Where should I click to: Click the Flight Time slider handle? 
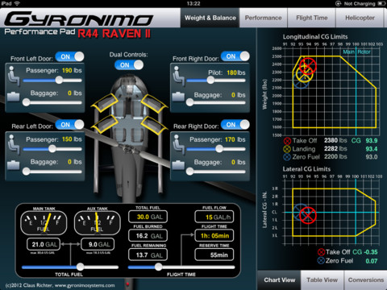[x=159, y=267]
